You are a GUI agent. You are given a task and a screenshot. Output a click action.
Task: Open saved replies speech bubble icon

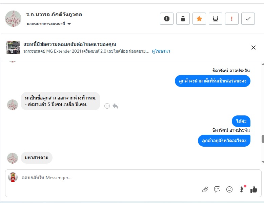[x=217, y=189]
